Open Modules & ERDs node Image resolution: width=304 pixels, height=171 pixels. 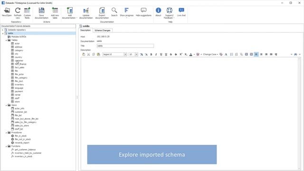pos(19,37)
